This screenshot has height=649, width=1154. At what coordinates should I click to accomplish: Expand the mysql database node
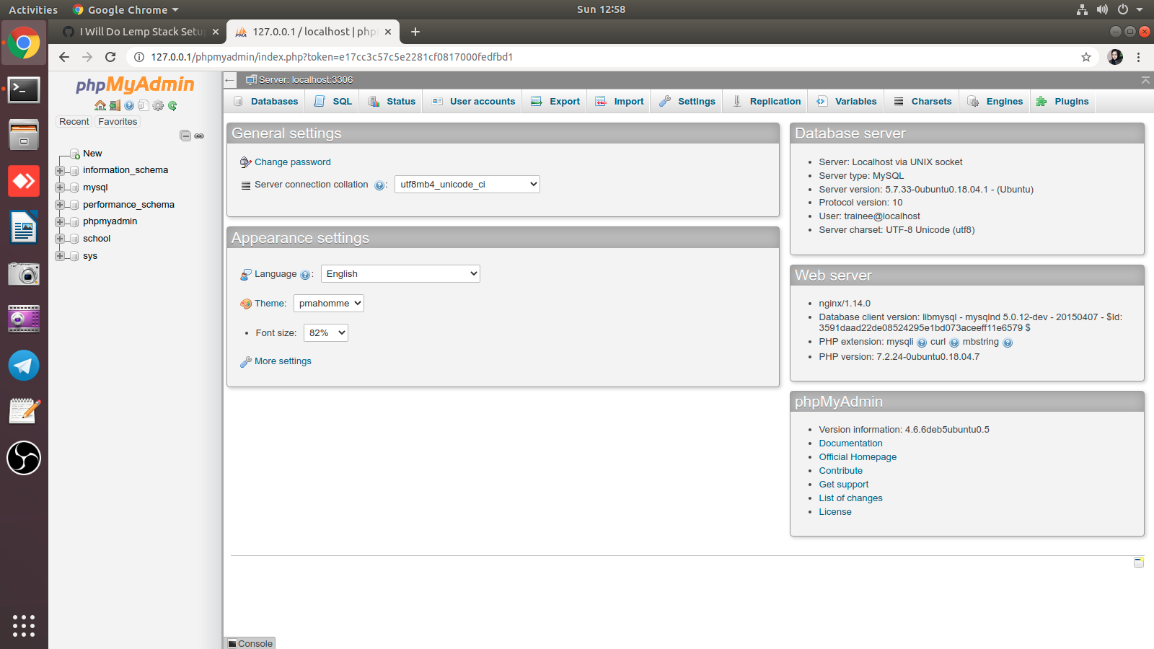point(60,187)
